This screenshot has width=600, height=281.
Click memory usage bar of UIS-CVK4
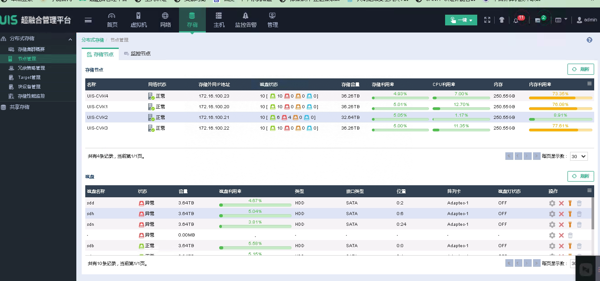click(x=560, y=98)
